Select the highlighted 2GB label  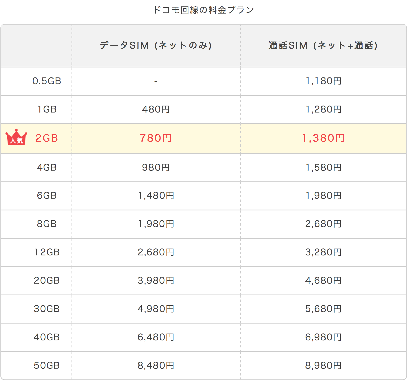[47, 138]
